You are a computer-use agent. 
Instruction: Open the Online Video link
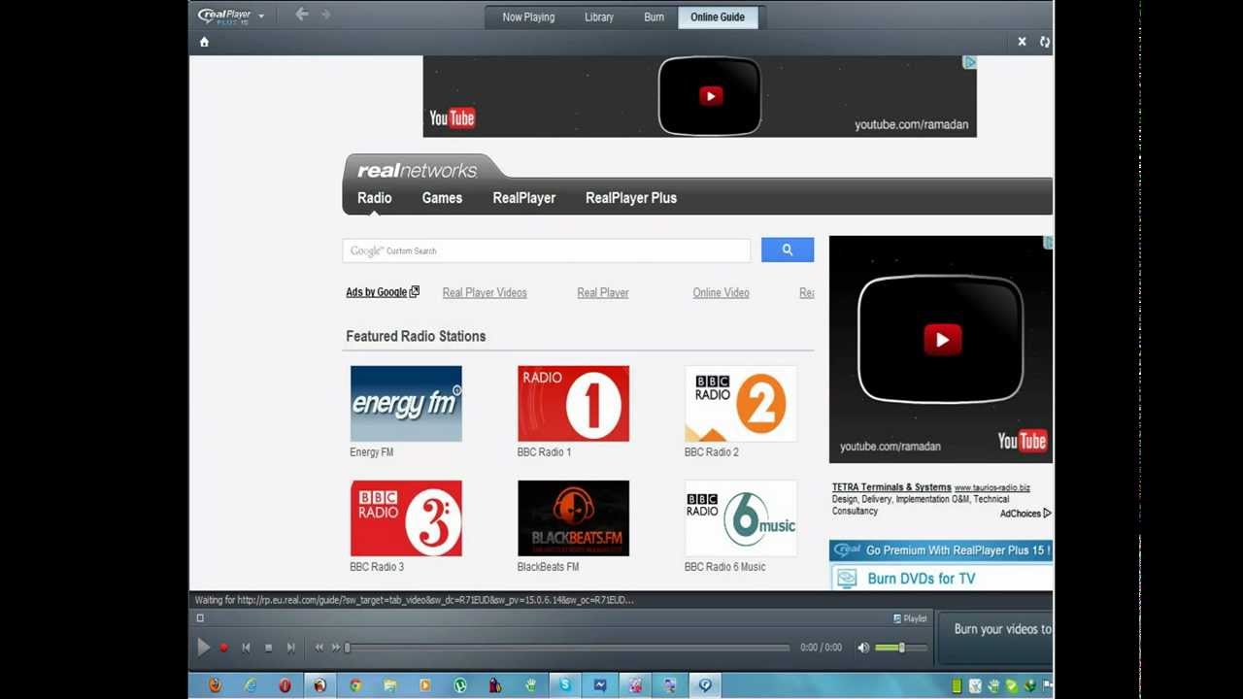tap(721, 292)
